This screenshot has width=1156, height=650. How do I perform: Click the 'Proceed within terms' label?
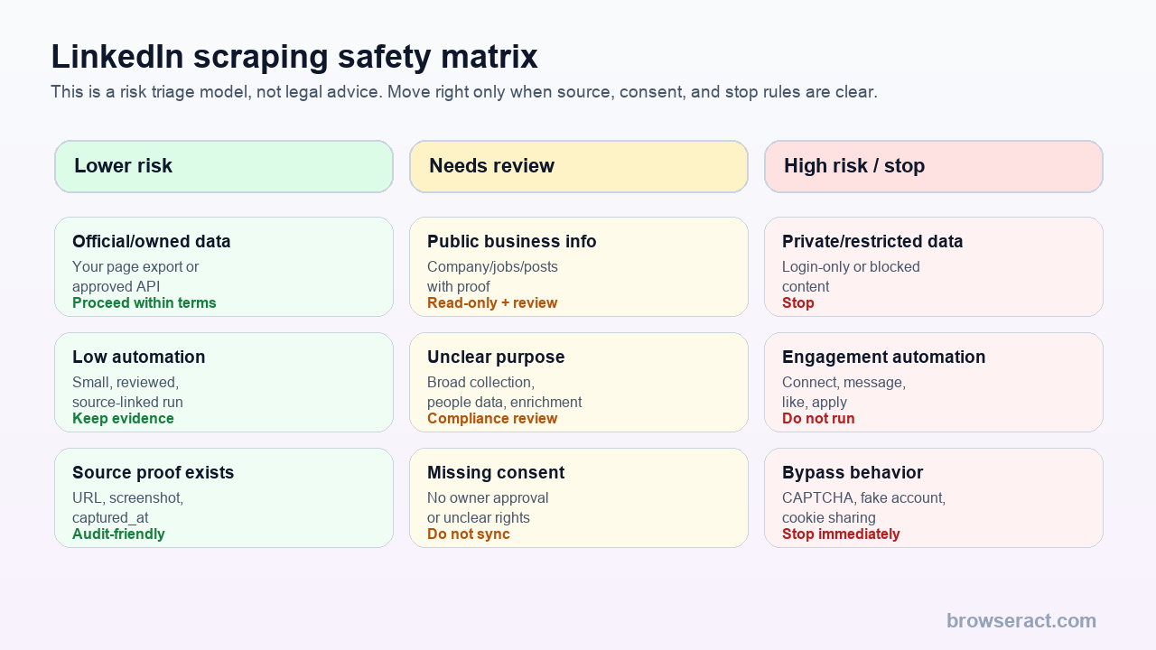(x=144, y=303)
